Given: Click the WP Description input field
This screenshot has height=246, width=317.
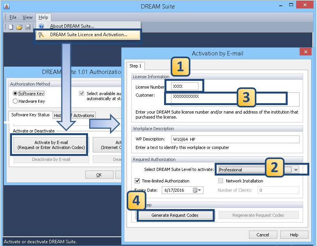Looking at the screenshot, I should click(x=235, y=139).
